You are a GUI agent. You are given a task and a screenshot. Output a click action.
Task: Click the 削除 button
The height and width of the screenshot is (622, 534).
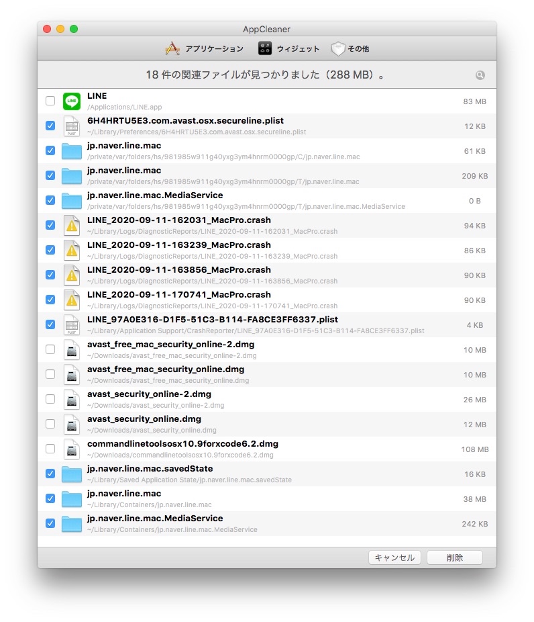click(x=455, y=558)
